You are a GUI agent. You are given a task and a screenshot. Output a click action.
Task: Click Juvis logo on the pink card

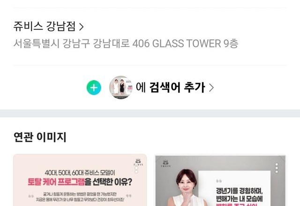(x=138, y=162)
